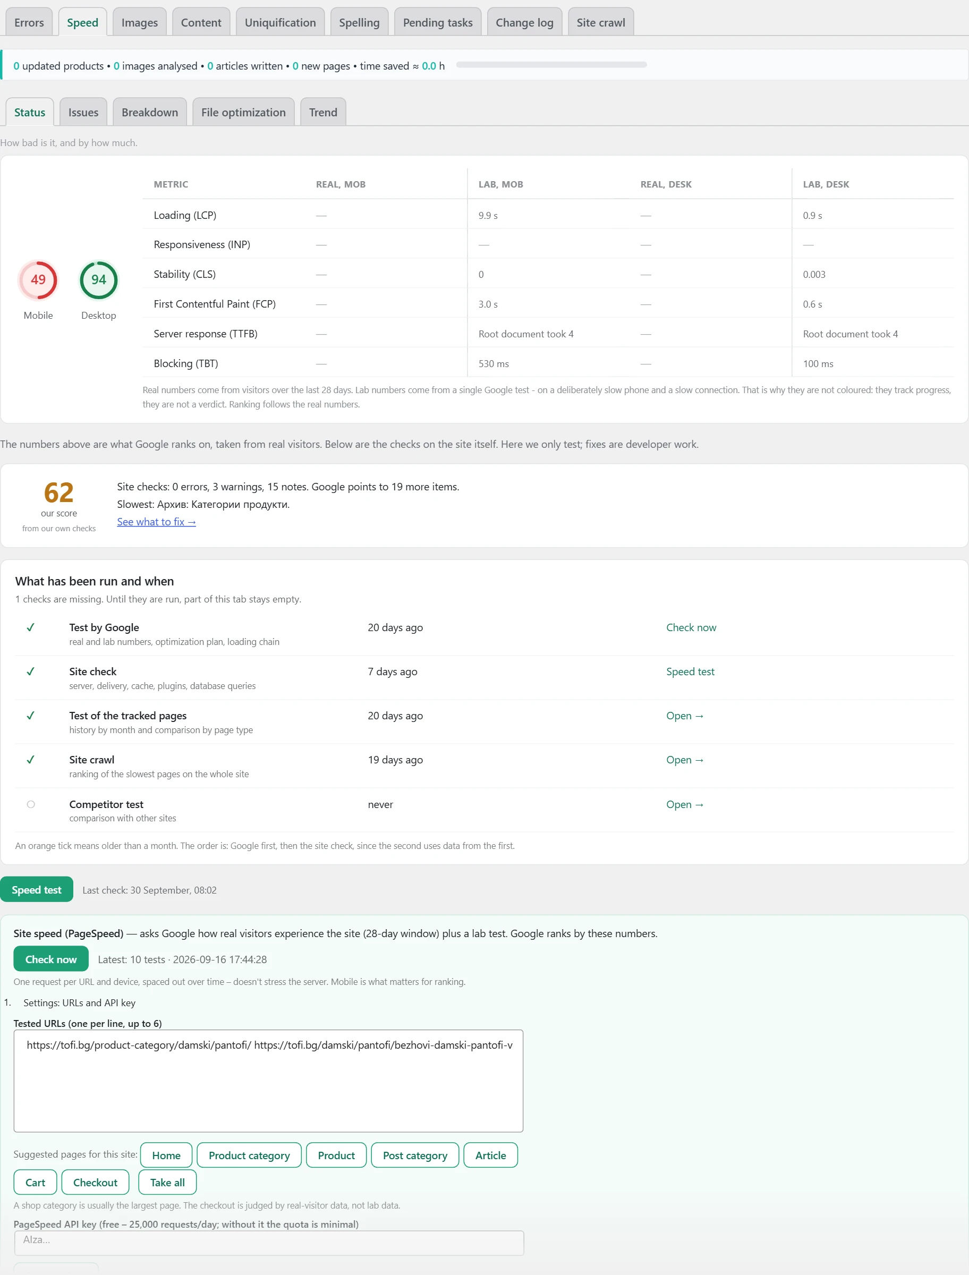Open the File optimization sub-tab

click(x=243, y=113)
